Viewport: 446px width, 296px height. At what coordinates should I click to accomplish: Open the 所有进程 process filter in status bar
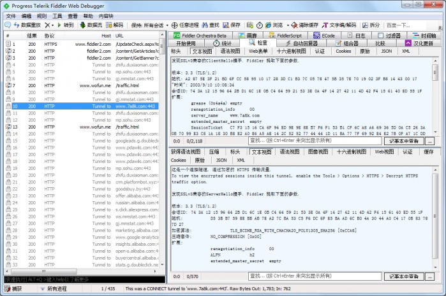point(54,288)
